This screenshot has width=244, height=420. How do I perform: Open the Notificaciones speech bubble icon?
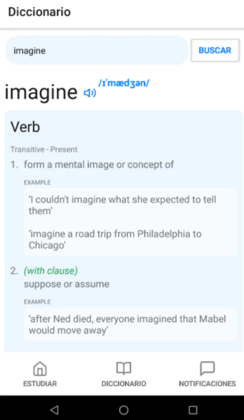207,369
